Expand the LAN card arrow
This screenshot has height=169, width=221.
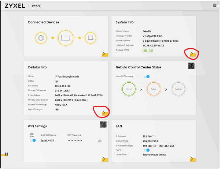(193, 159)
